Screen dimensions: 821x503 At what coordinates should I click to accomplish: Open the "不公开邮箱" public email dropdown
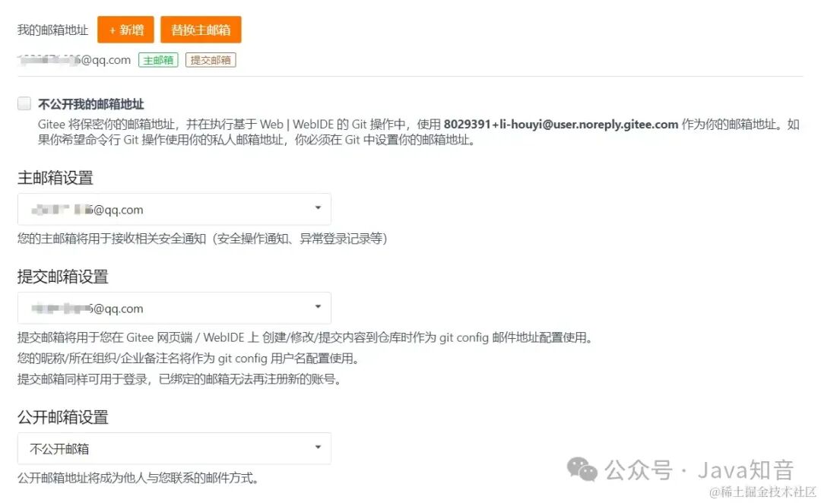174,448
